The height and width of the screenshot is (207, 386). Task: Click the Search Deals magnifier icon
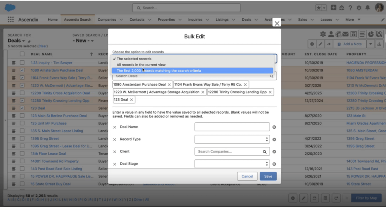pos(271,76)
